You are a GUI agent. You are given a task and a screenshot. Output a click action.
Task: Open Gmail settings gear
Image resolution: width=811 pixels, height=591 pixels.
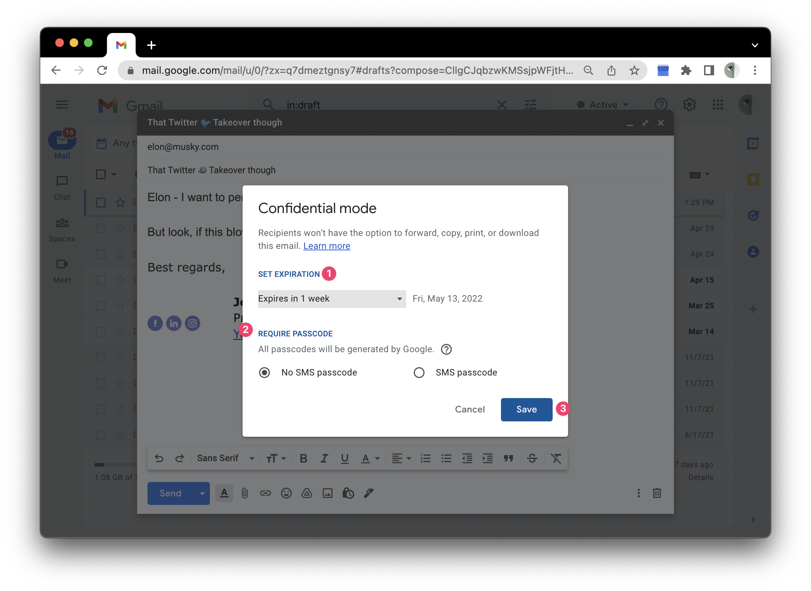click(689, 105)
